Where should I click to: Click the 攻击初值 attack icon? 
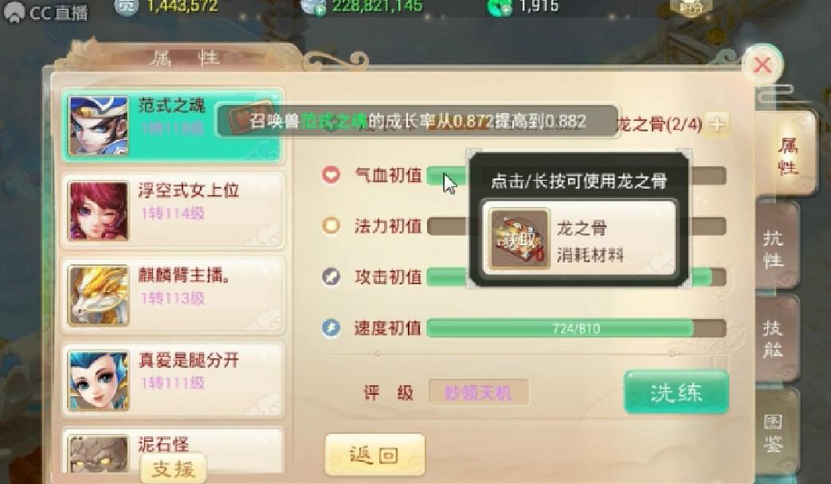click(331, 276)
